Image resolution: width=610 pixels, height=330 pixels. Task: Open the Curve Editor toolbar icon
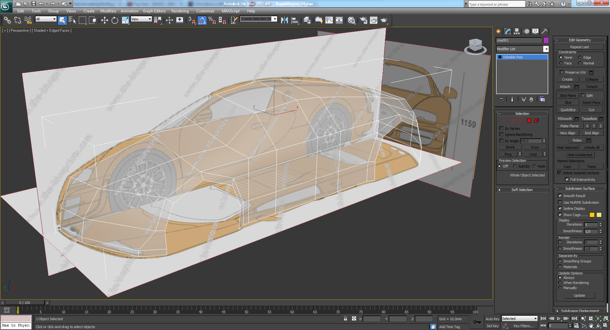[x=329, y=20]
